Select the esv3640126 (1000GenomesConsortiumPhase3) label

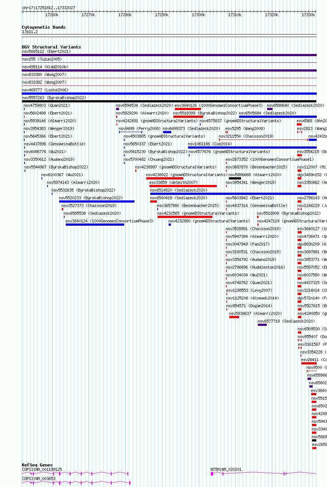pos(219,105)
